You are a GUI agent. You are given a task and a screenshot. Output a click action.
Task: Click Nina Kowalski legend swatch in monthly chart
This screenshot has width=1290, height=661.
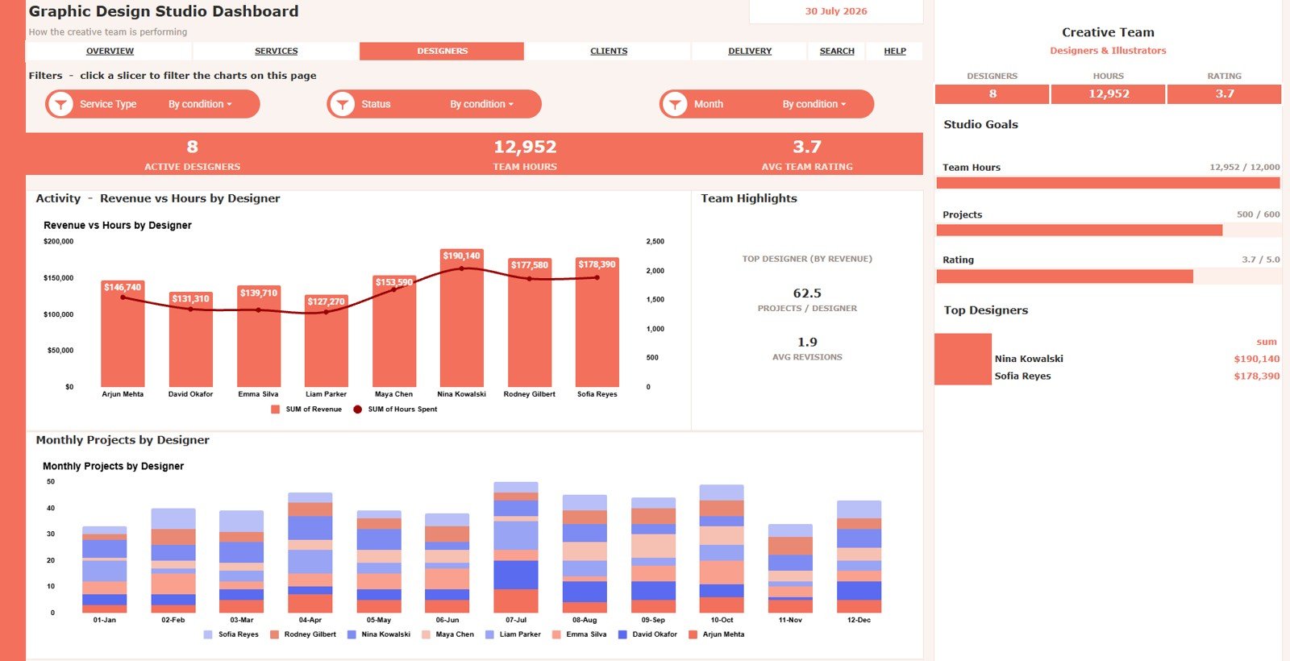tap(352, 634)
